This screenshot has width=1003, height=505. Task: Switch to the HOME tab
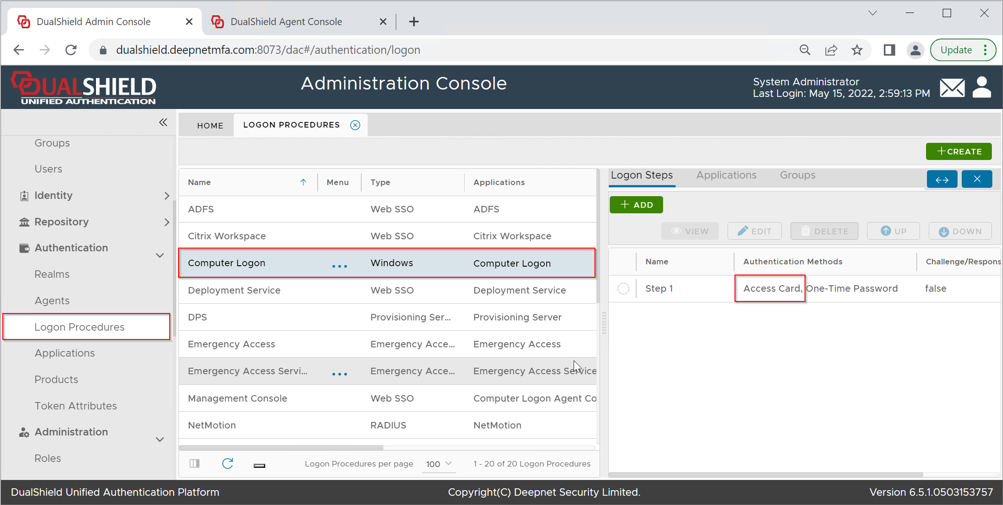point(210,126)
